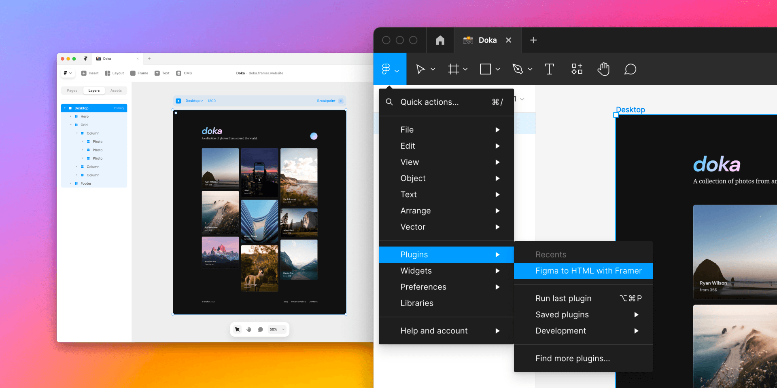Click the Components icon in Figma's toolbar
The image size is (777, 388).
click(576, 69)
